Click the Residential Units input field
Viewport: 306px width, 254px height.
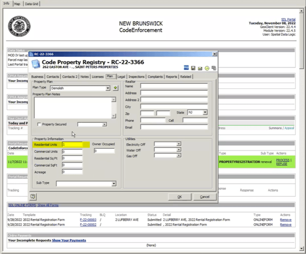pos(72,145)
